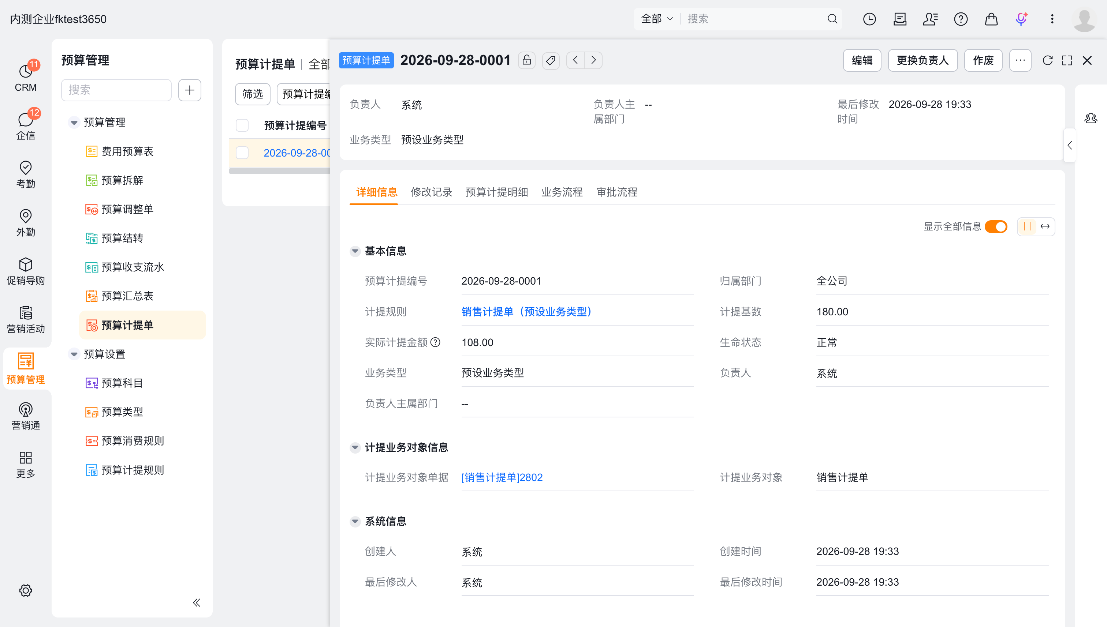Check the select-all header checkbox

[x=242, y=125]
